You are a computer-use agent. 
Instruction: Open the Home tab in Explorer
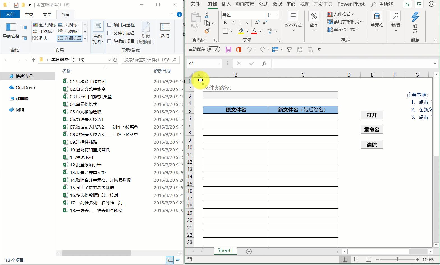(29, 14)
